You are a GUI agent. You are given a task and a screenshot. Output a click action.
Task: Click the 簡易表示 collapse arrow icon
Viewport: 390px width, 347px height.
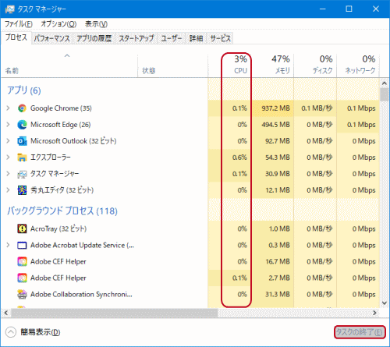point(11,332)
